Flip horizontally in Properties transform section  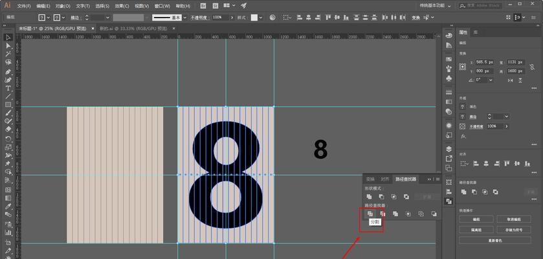[x=510, y=80]
